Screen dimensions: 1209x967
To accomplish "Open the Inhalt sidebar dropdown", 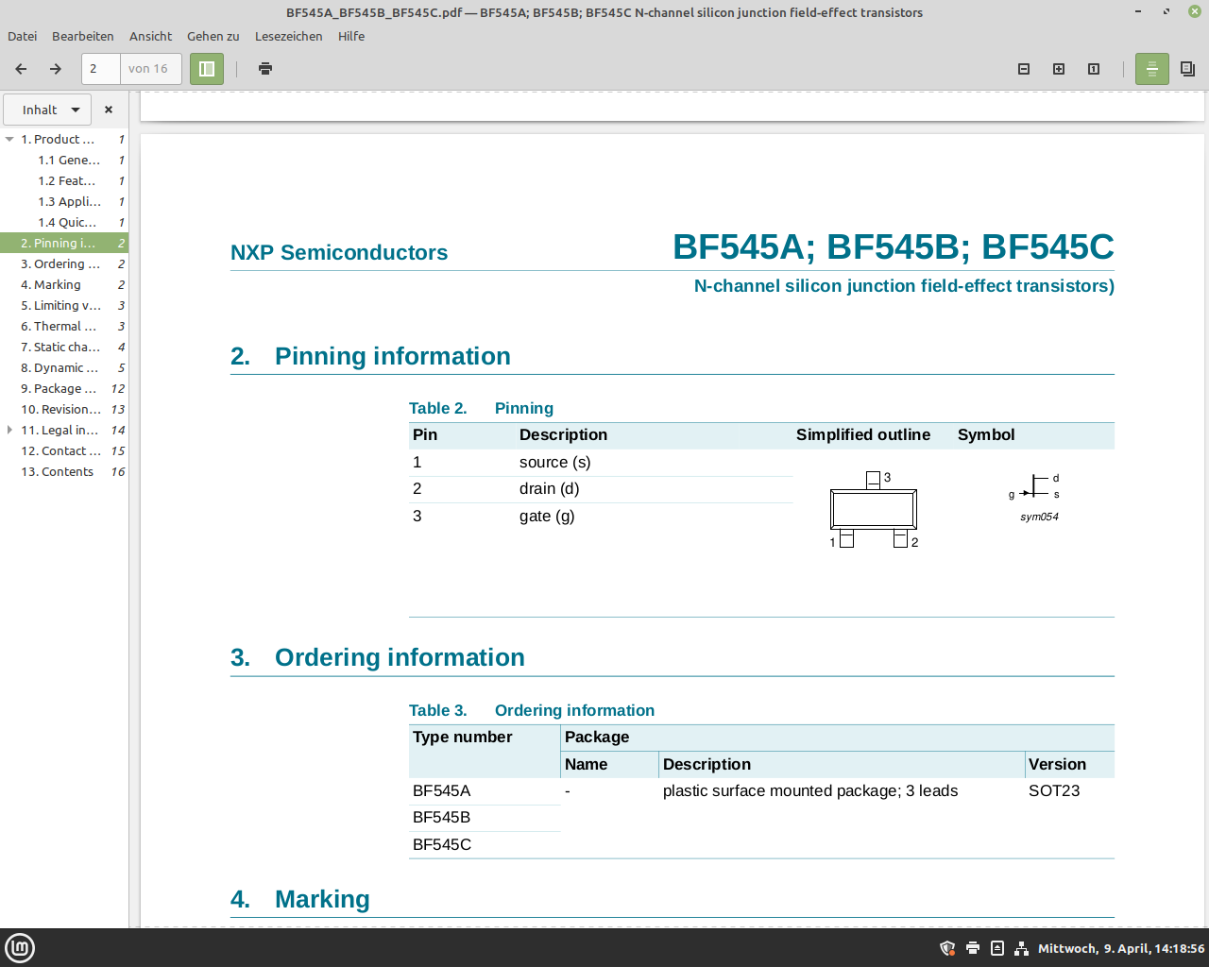I will coord(48,110).
